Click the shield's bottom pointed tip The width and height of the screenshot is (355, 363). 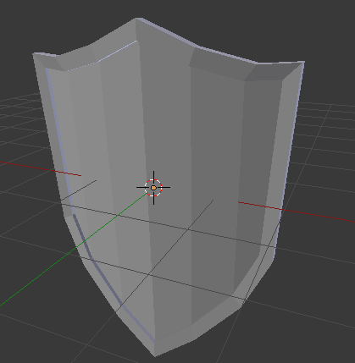point(155,355)
